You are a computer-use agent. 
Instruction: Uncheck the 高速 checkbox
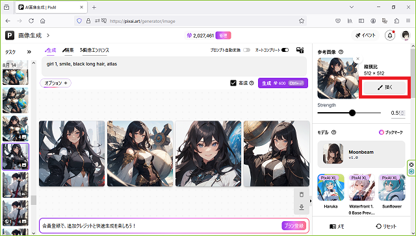tap(233, 83)
